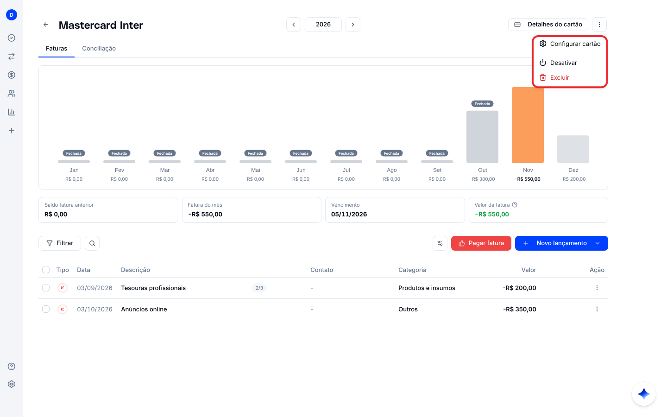Toggle the select-all checkbox in table header
The image size is (667, 417).
[x=46, y=270]
